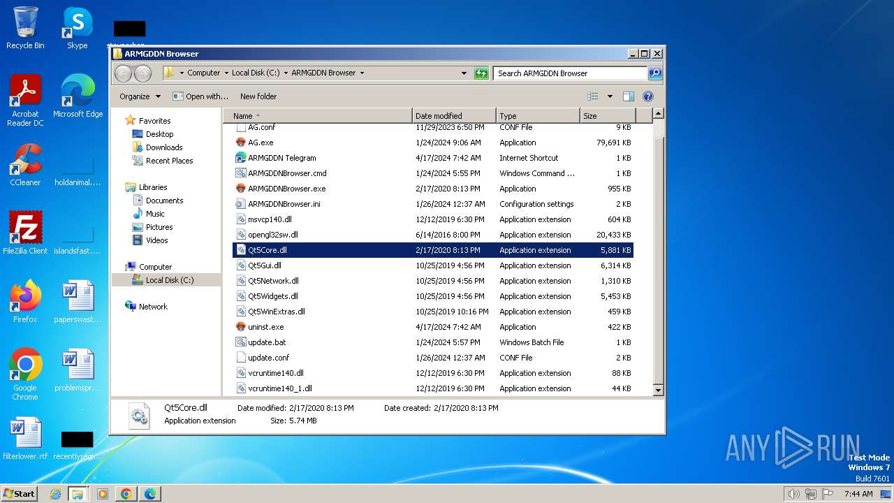Open the Start menu
The height and width of the screenshot is (503, 894).
(20, 494)
